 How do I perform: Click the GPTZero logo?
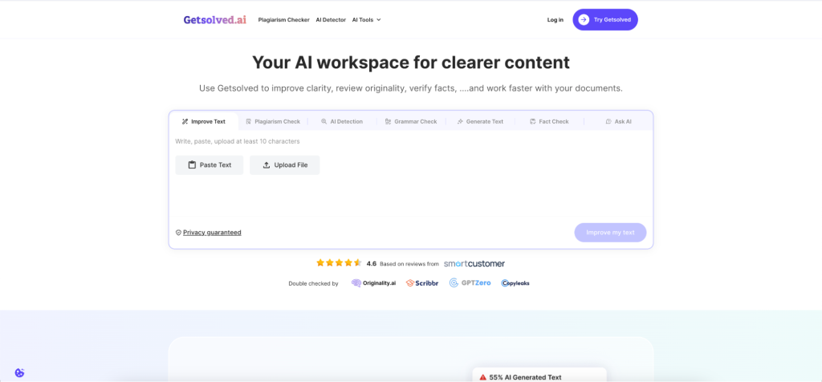(470, 283)
